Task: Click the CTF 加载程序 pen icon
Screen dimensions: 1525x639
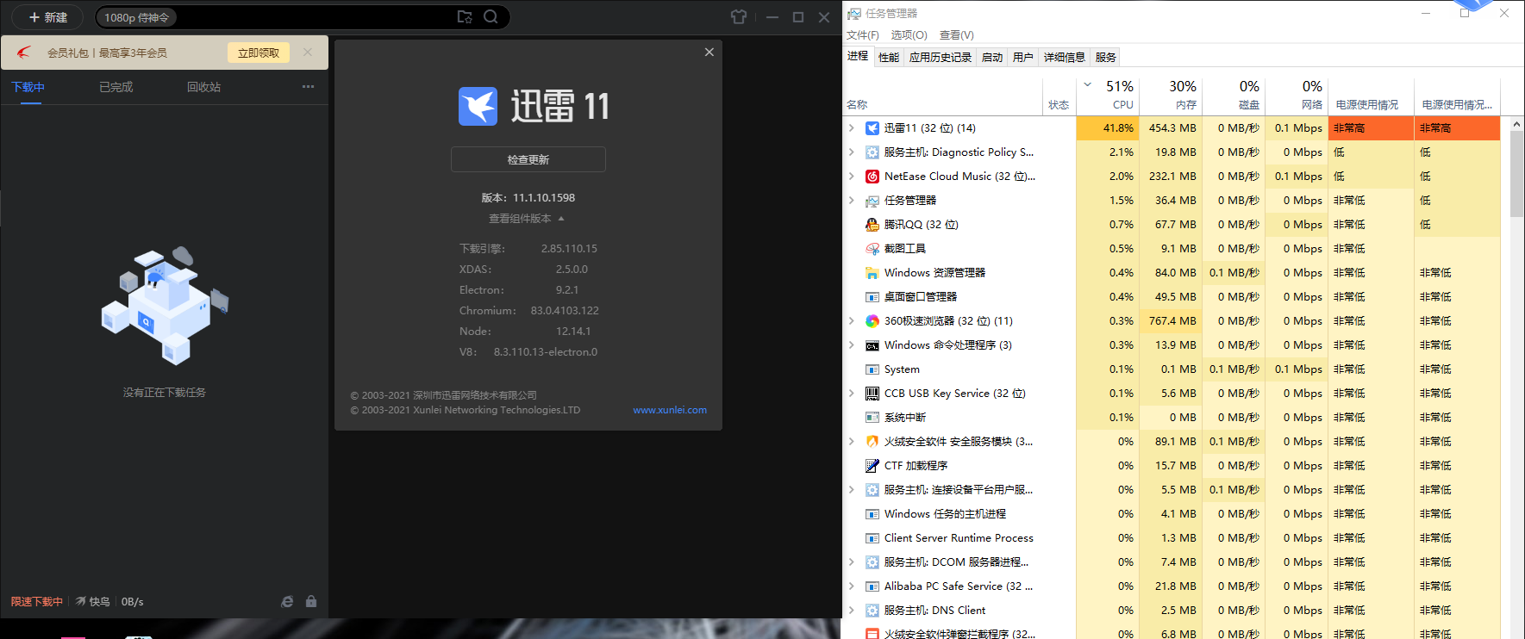Action: tap(872, 466)
